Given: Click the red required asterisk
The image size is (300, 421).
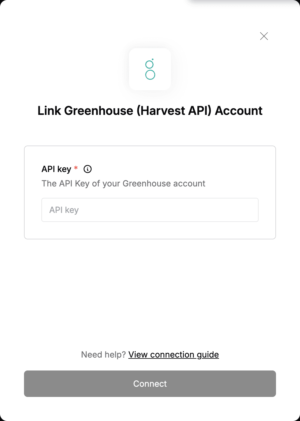Looking at the screenshot, I should [76, 168].
